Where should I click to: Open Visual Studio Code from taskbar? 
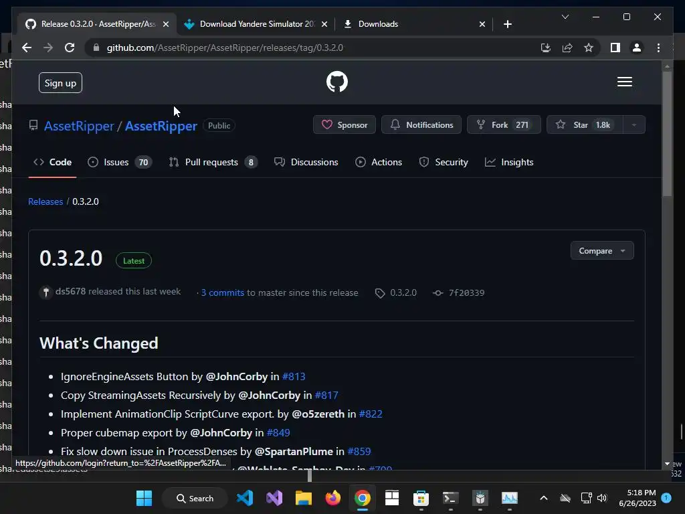pyautogui.click(x=245, y=498)
